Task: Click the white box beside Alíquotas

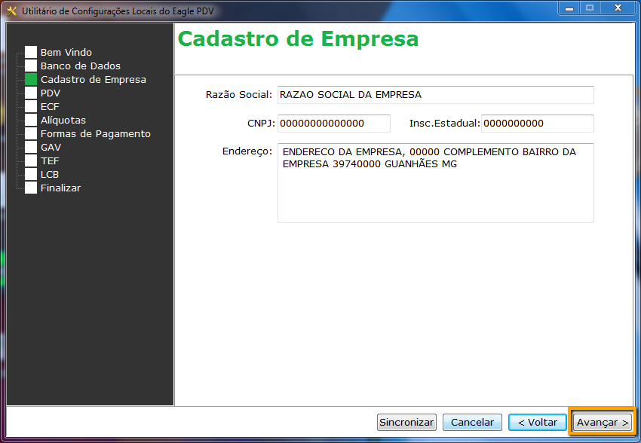Action: point(31,120)
